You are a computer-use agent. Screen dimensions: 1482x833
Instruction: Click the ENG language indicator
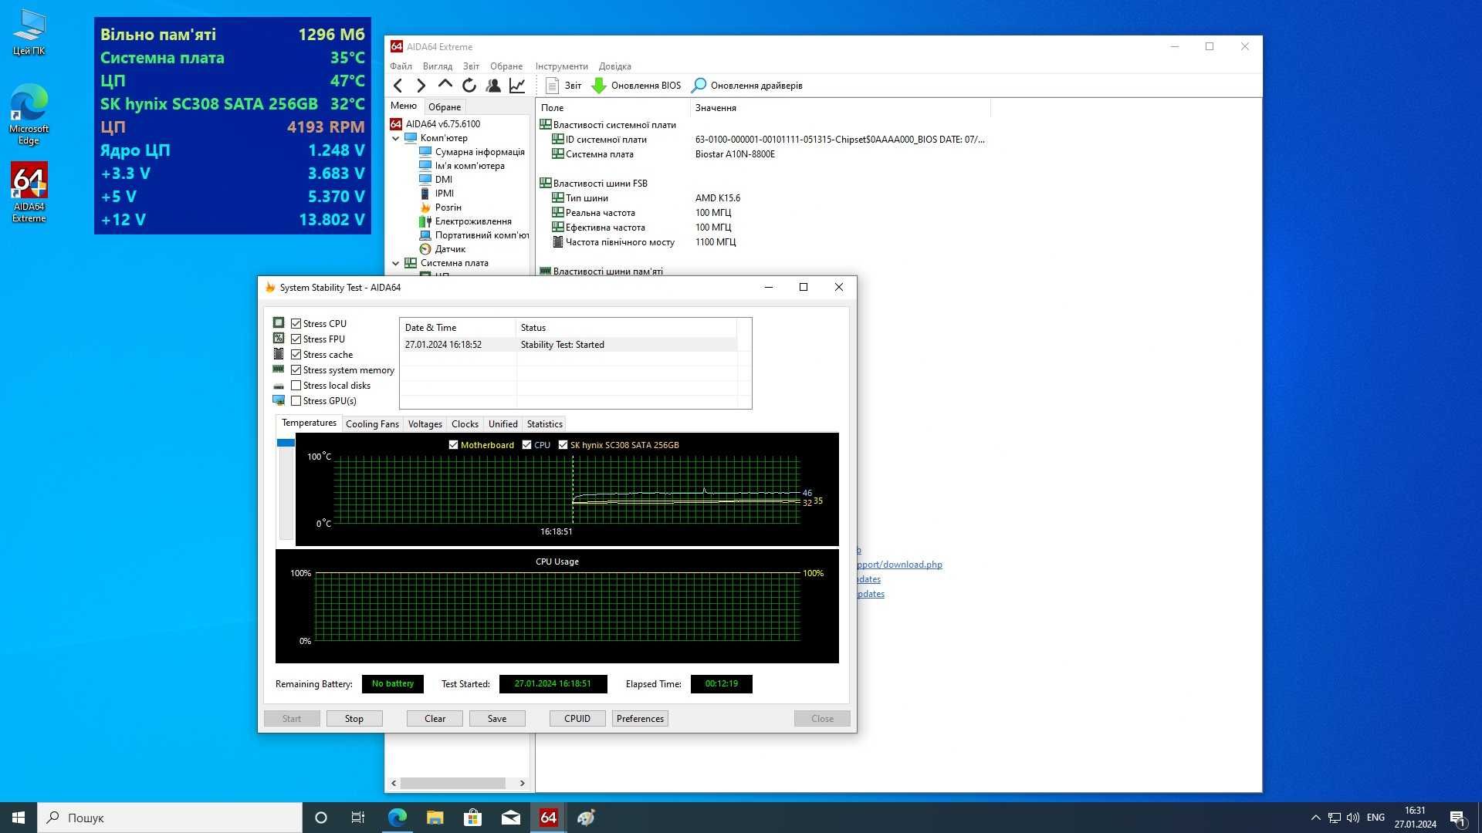[x=1375, y=818]
